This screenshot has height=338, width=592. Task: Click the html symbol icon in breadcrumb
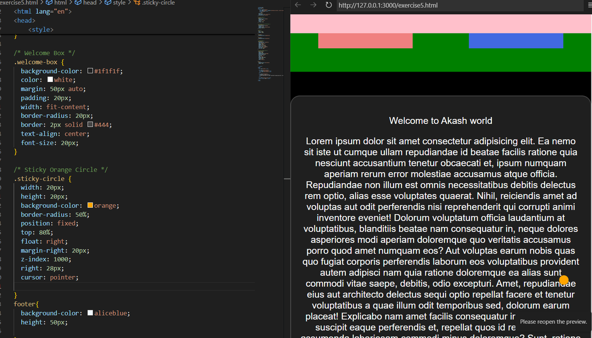[x=49, y=3]
